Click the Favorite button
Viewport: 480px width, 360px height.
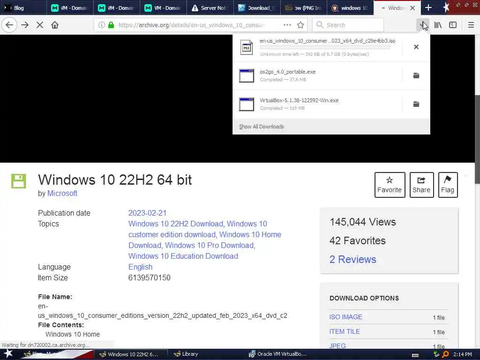(x=390, y=185)
